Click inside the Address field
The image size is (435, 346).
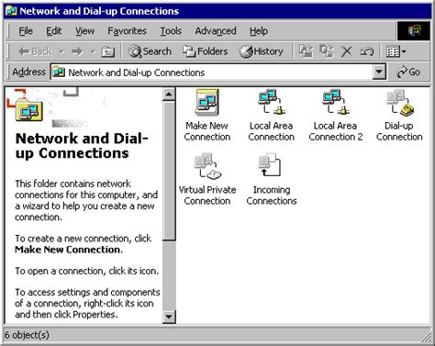[x=212, y=73]
